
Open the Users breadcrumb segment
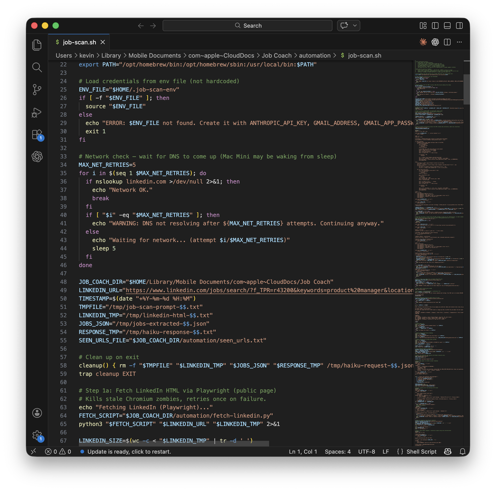64,55
